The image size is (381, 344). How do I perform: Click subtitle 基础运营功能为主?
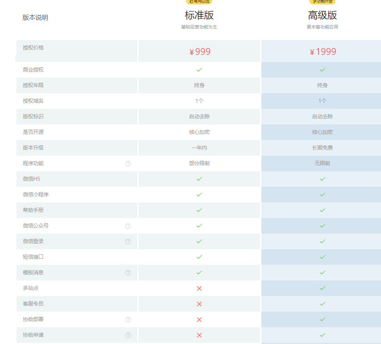[x=199, y=27]
